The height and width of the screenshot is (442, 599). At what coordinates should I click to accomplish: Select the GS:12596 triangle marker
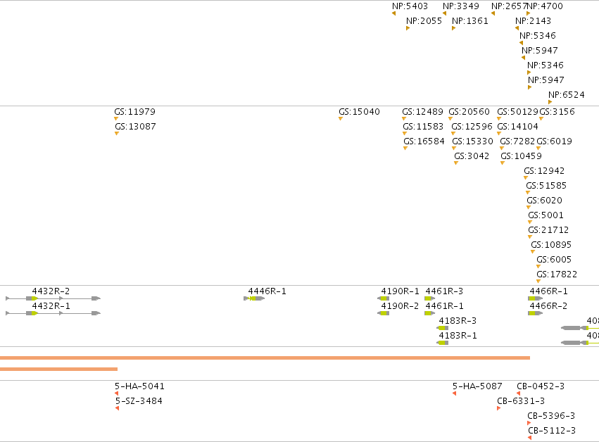click(x=453, y=133)
